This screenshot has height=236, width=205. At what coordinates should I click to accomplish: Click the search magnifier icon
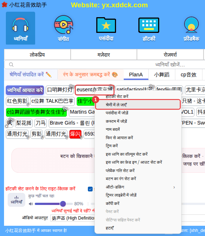pyautogui.click(x=11, y=65)
